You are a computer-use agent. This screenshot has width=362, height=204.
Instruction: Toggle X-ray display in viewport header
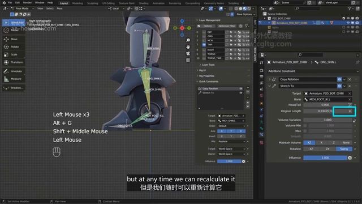[230, 8]
